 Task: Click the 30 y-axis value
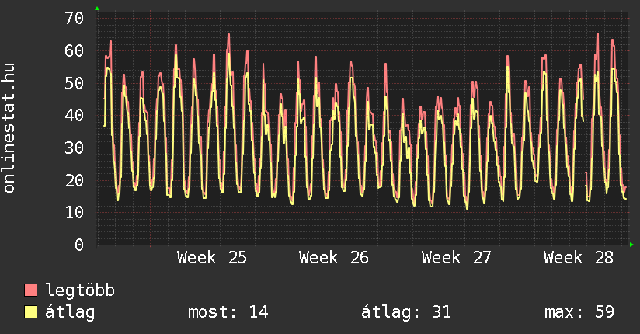pyautogui.click(x=75, y=148)
